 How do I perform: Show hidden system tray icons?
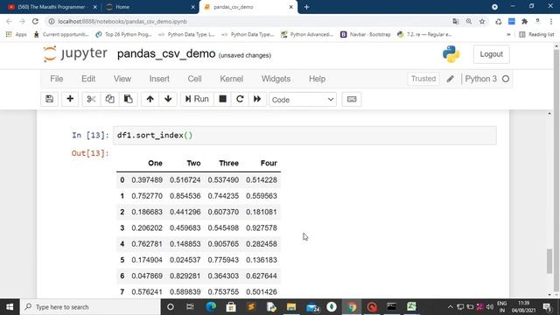point(450,307)
